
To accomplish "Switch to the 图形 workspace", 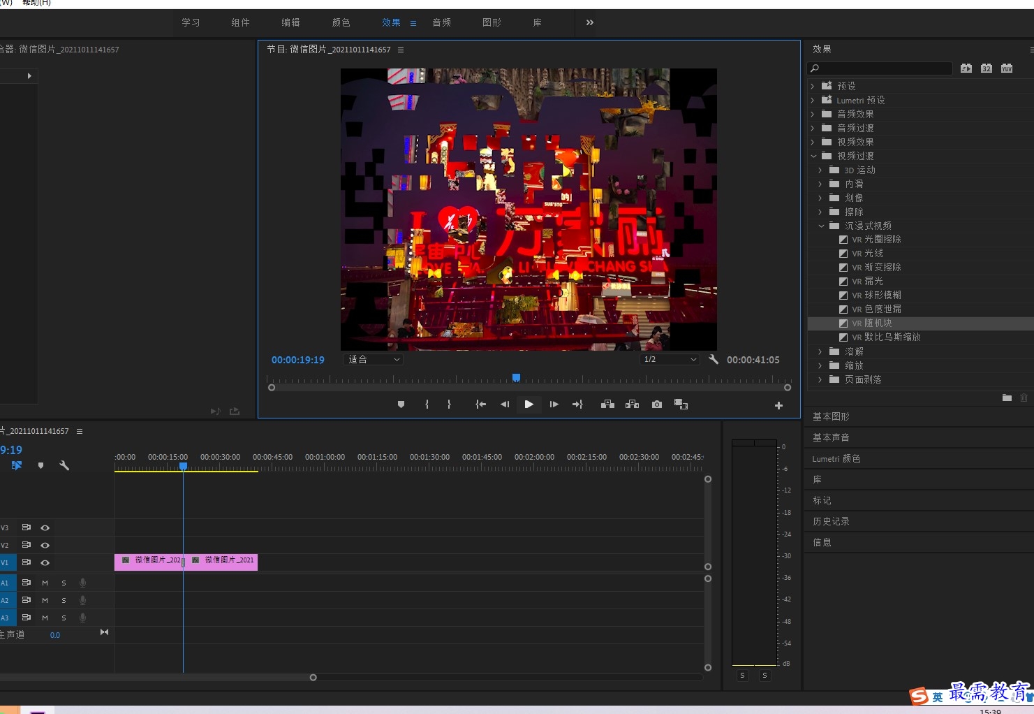I will tap(492, 22).
